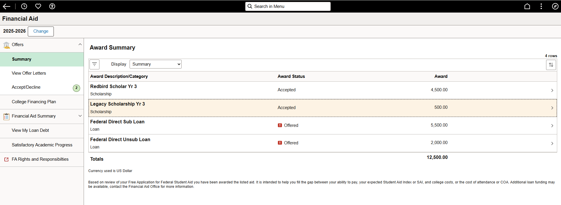The image size is (561, 205).
Task: Click Accepted status for Redbird Scholar
Action: pyautogui.click(x=287, y=90)
